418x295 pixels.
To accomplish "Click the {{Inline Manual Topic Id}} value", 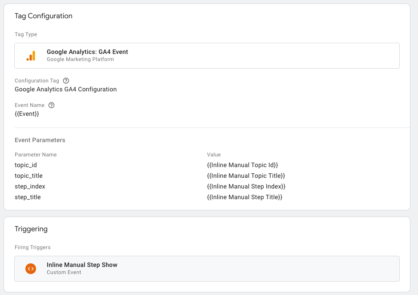I will 242,165.
